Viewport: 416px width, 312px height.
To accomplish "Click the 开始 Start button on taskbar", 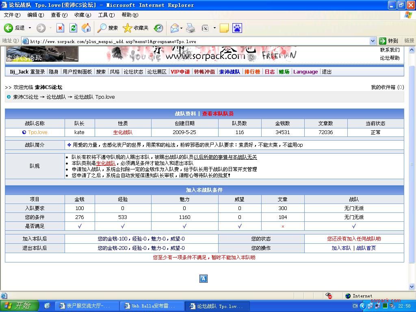I will coord(19,305).
